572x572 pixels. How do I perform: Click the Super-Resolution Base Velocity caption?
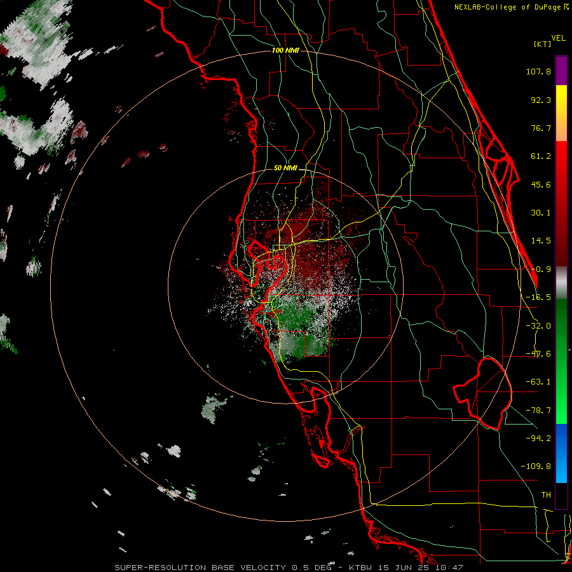pos(289,568)
